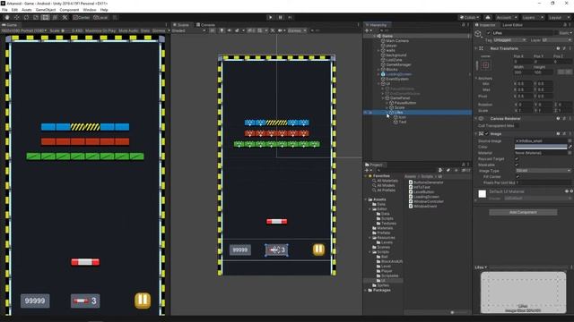Click the Project panel create icon
The width and height of the screenshot is (574, 322).
coord(367,170)
